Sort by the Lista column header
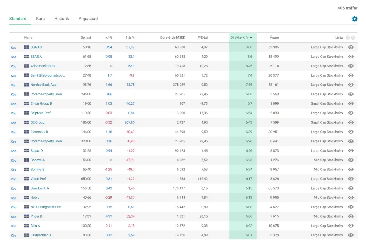This screenshot has height=243, width=366. tap(339, 37)
